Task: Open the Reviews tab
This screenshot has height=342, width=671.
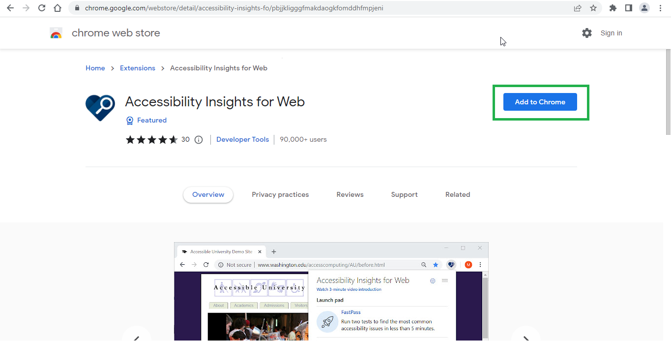Action: (x=350, y=194)
